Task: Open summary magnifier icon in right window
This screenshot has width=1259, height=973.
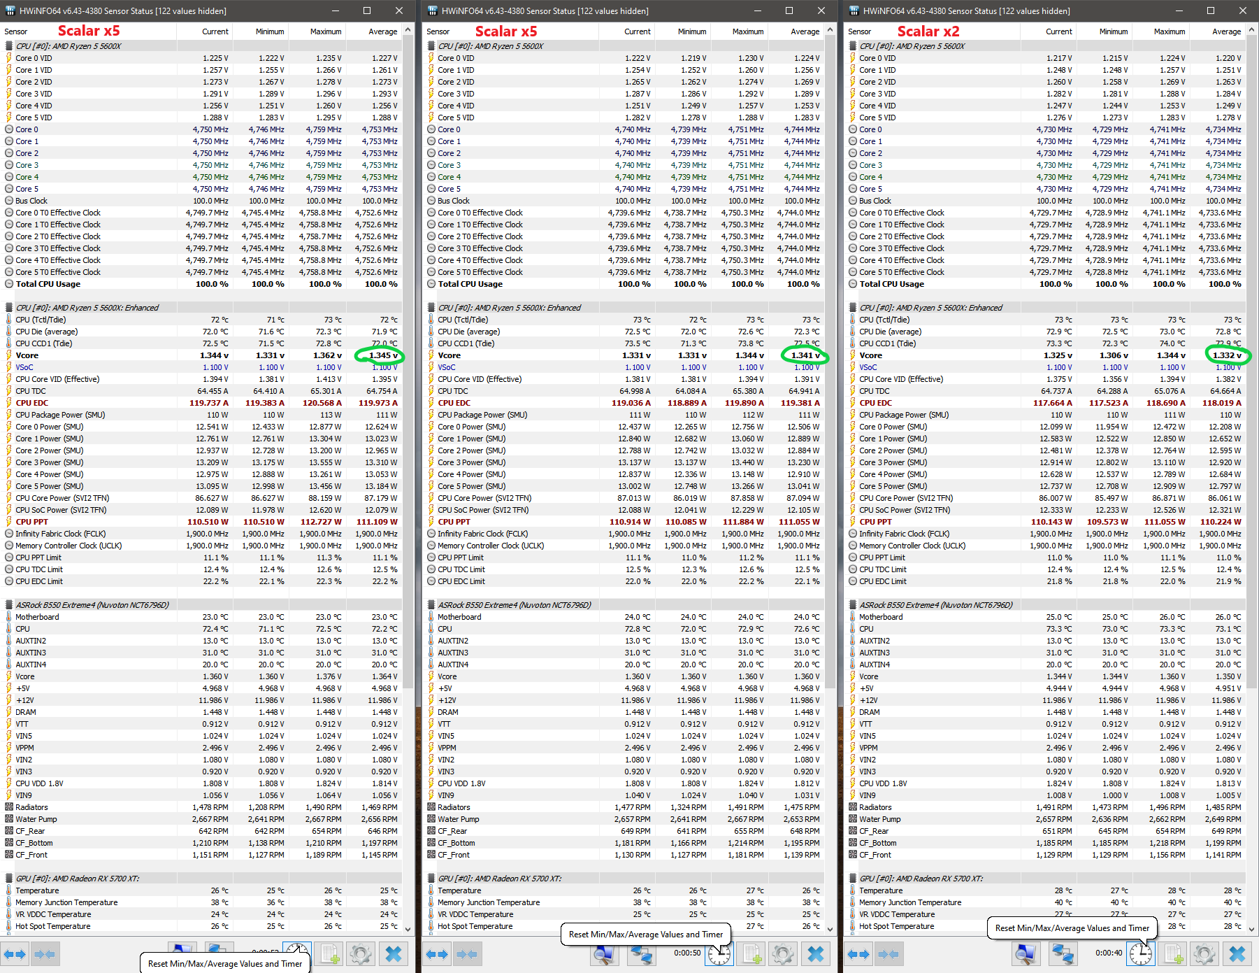Action: (1026, 954)
